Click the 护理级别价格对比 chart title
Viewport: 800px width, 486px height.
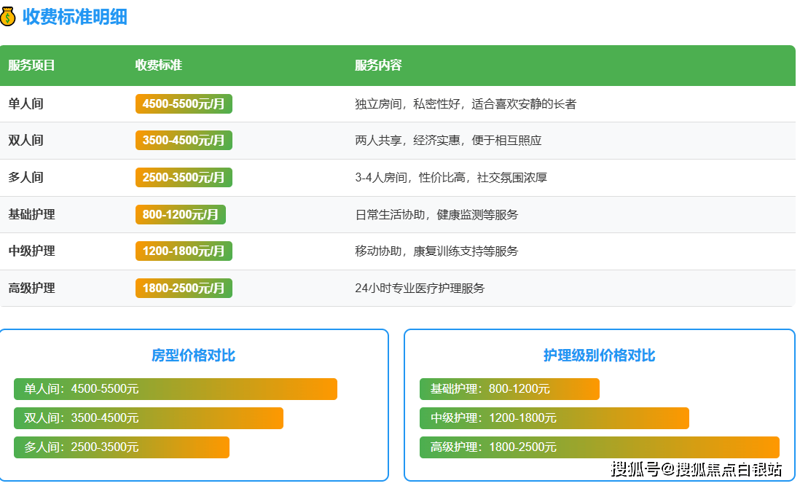click(x=599, y=356)
